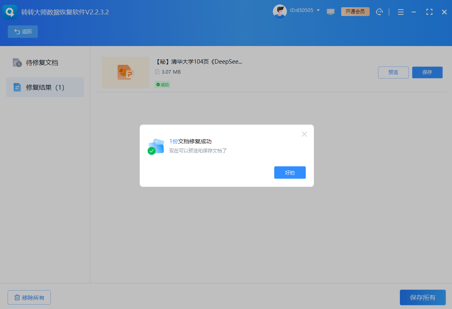
Task: Click the 【秘】清华大学104页 file name
Action: 199,62
